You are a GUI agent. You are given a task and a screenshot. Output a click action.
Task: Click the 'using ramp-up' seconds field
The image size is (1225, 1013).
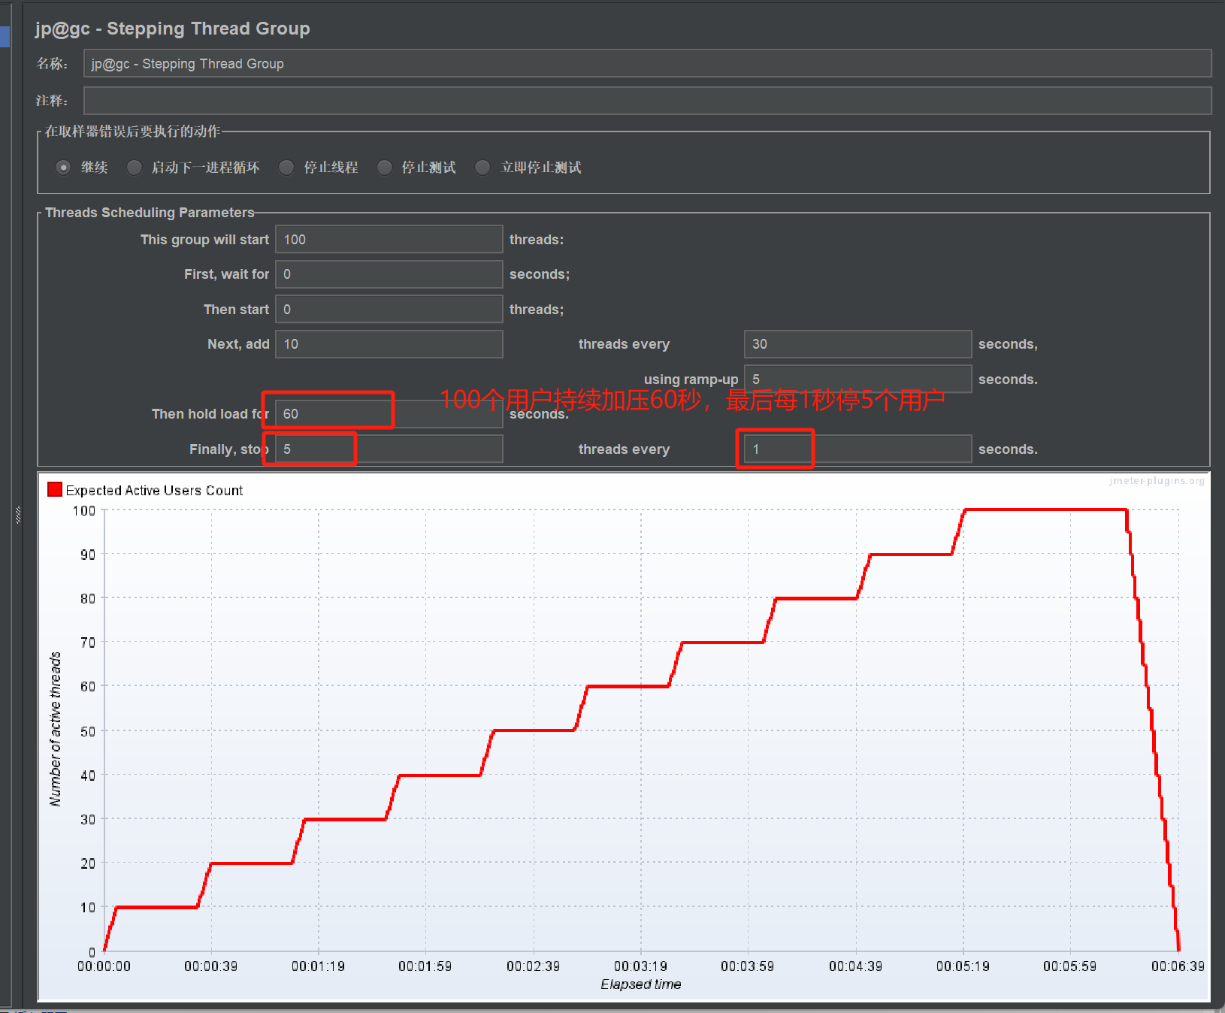pyautogui.click(x=857, y=379)
